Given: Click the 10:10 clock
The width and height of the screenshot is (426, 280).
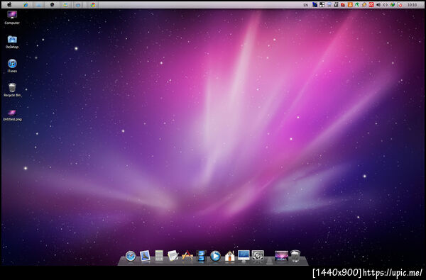Looking at the screenshot, I should [412, 5].
